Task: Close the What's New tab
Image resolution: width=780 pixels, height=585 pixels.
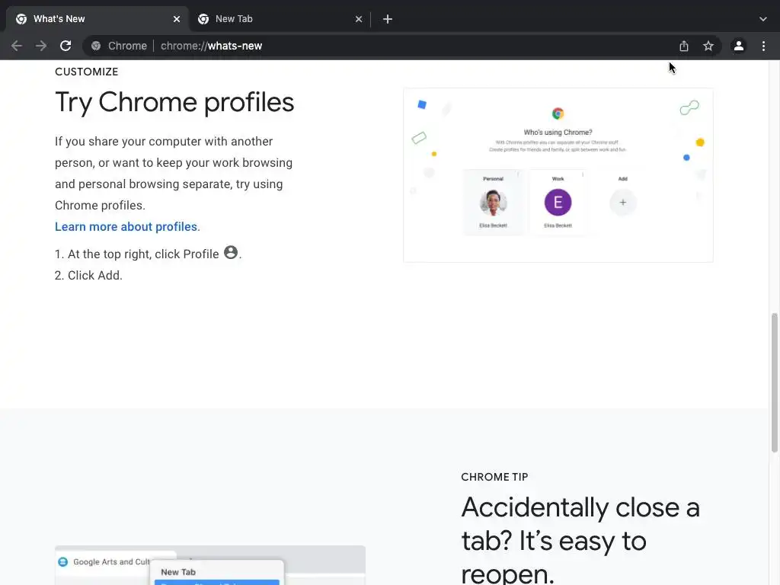Action: click(x=177, y=19)
